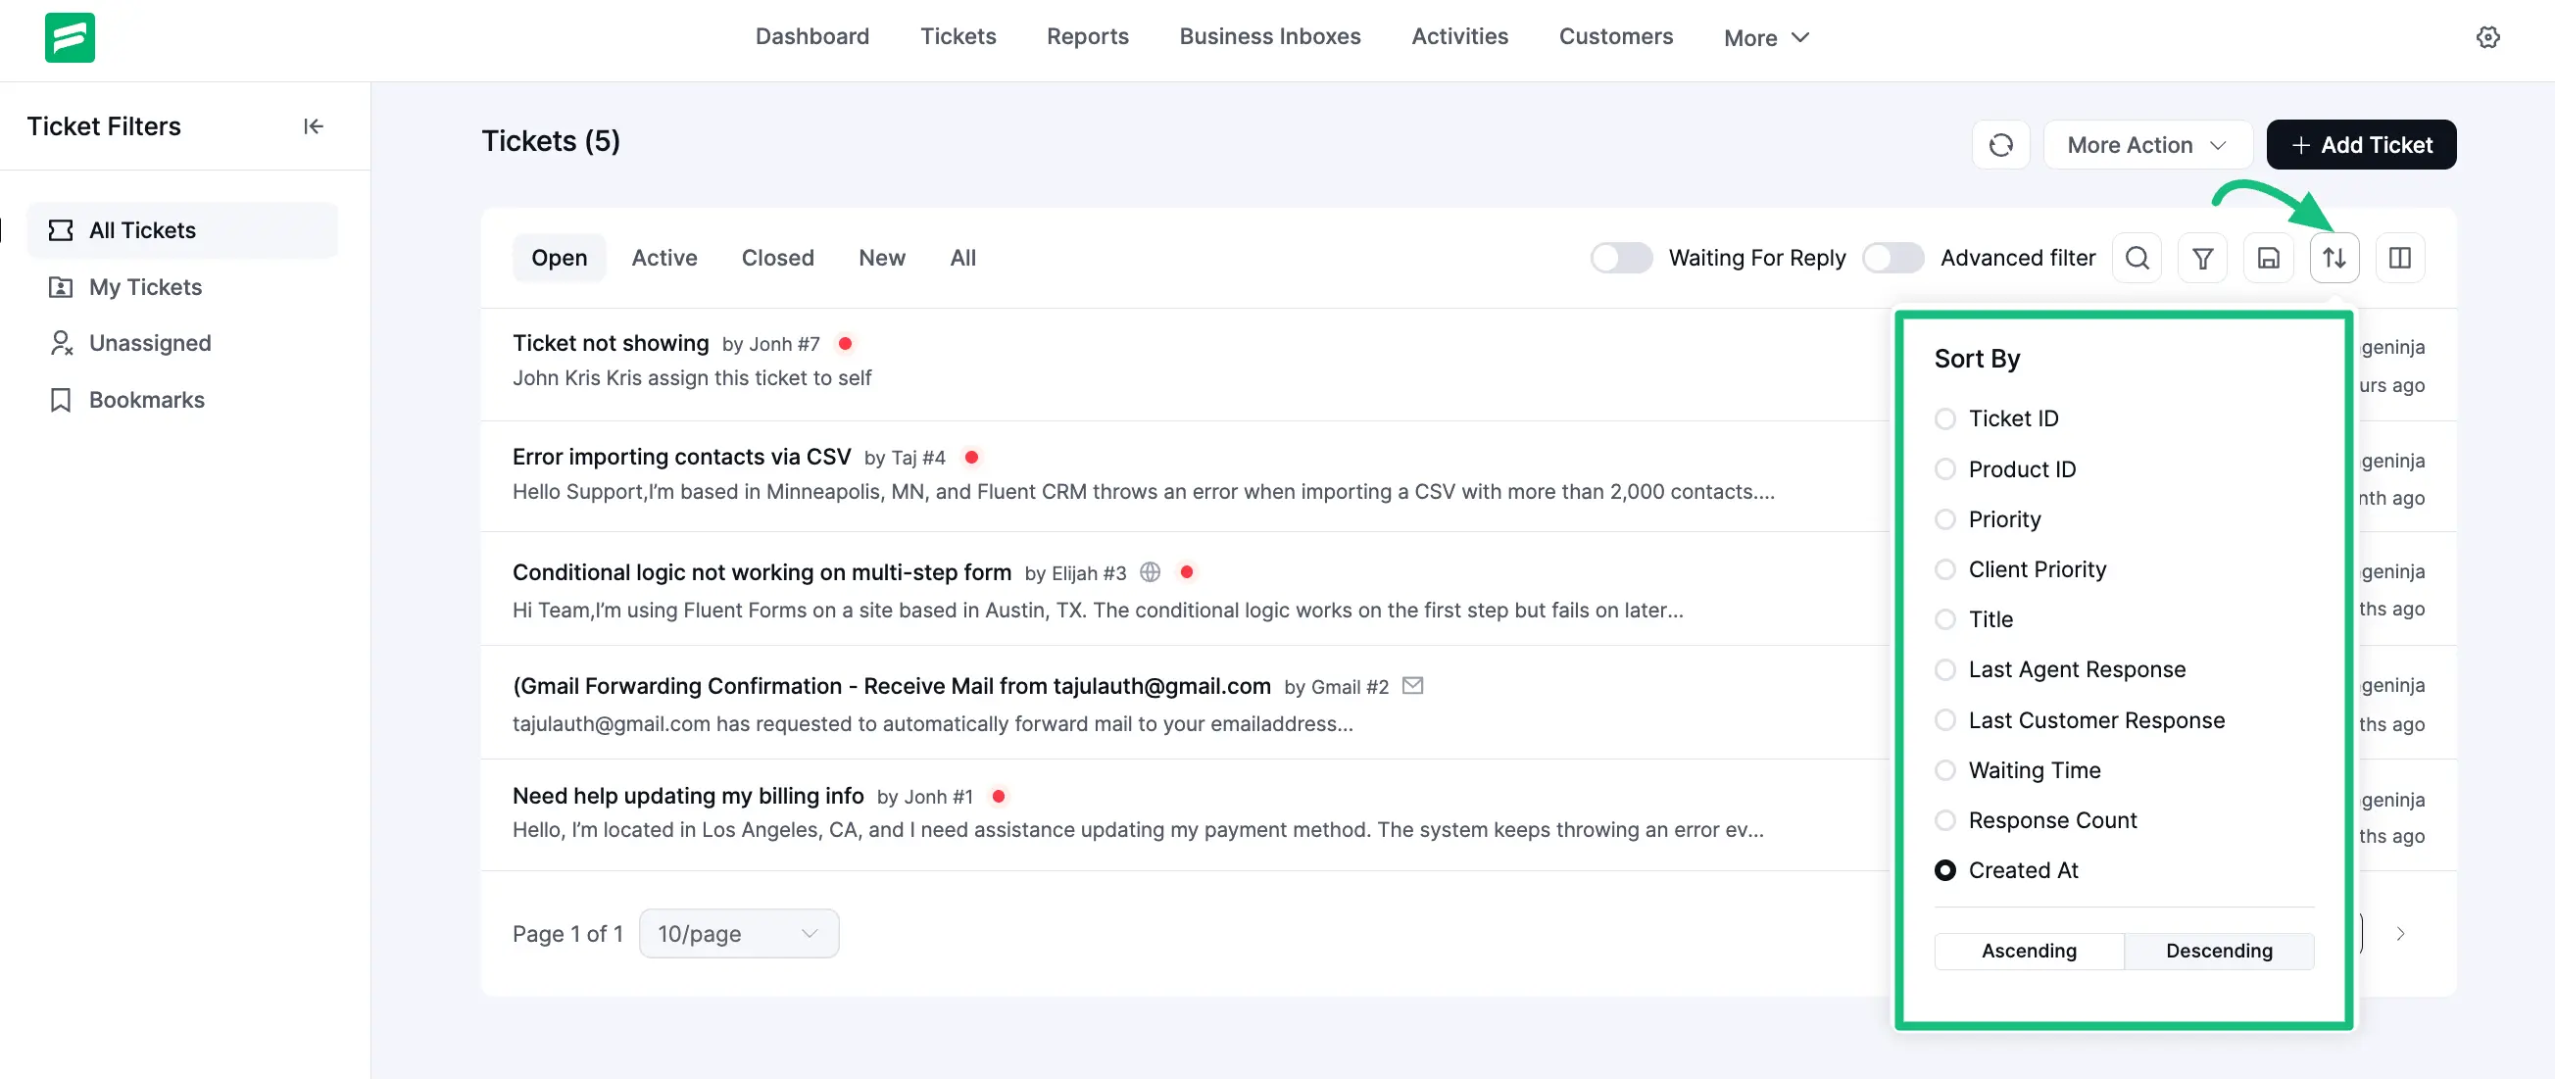Toggle the sort arrows icon
Screen dimensions: 2555x1079
[x=2334, y=258]
